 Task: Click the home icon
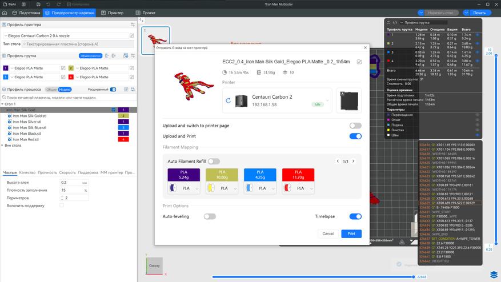point(5,13)
